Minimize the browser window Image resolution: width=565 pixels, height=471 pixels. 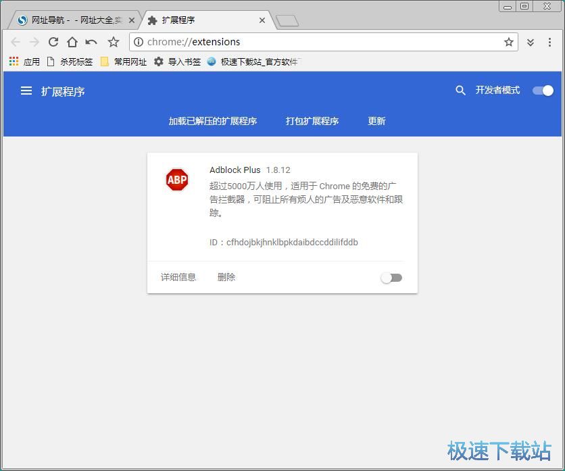(508, 7)
